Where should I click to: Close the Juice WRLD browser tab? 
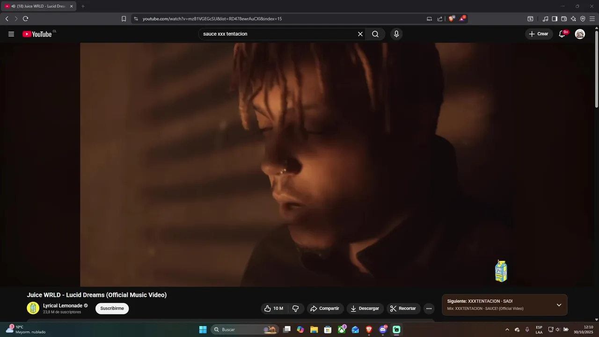pyautogui.click(x=72, y=6)
